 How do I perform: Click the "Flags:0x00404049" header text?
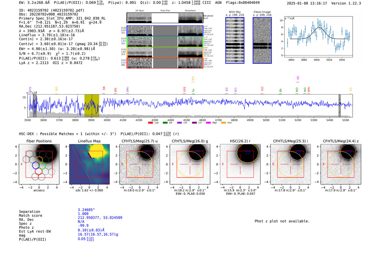[243, 3]
